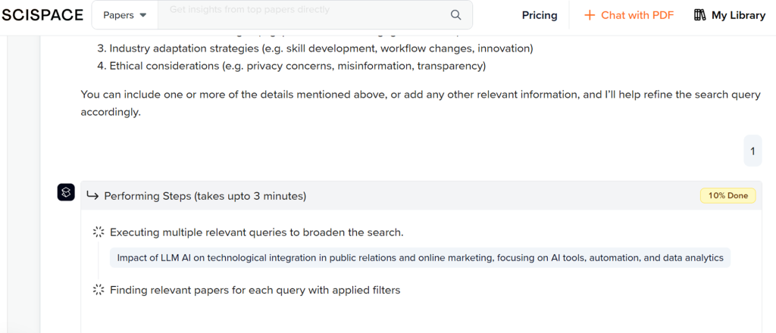
Task: Click the plus icon beside Chat with PDF
Action: pos(590,15)
